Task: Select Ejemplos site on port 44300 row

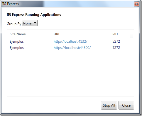Action: coord(70,48)
